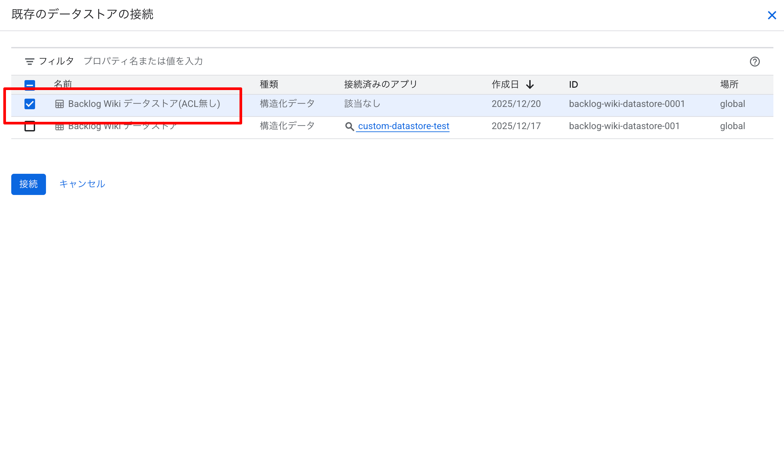Screen dimensions: 784x476
Task: Click the filter icon next to フィルタ
Action: click(x=29, y=61)
